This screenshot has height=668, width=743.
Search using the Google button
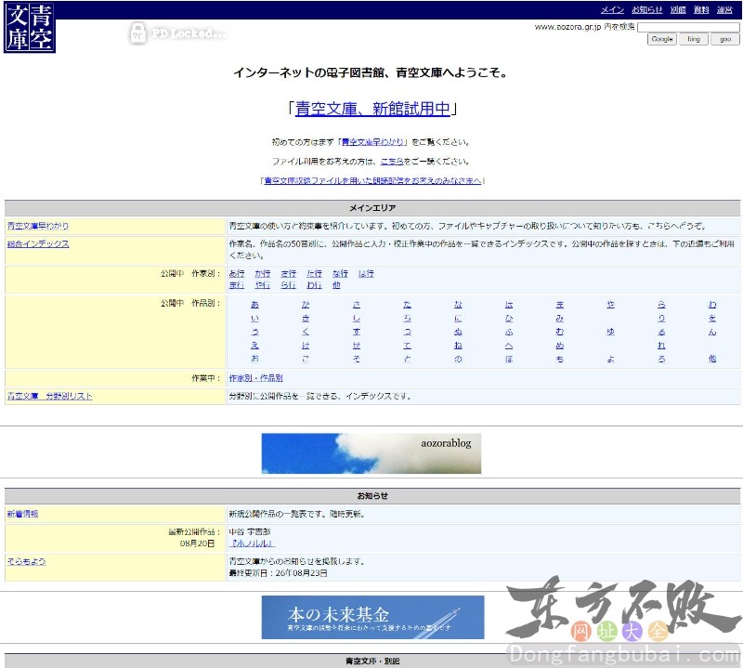click(661, 39)
